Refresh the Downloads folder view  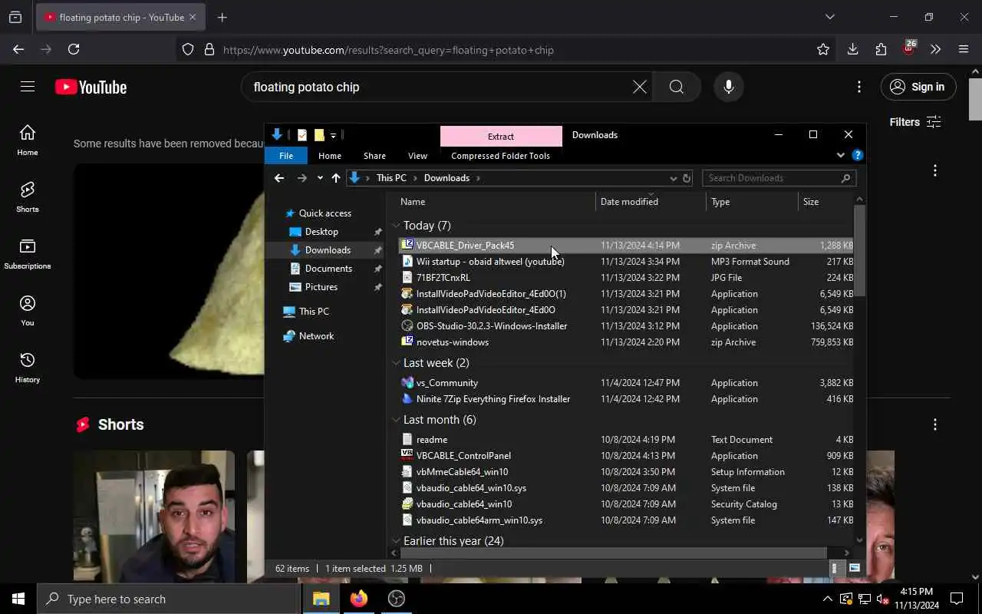pos(687,178)
